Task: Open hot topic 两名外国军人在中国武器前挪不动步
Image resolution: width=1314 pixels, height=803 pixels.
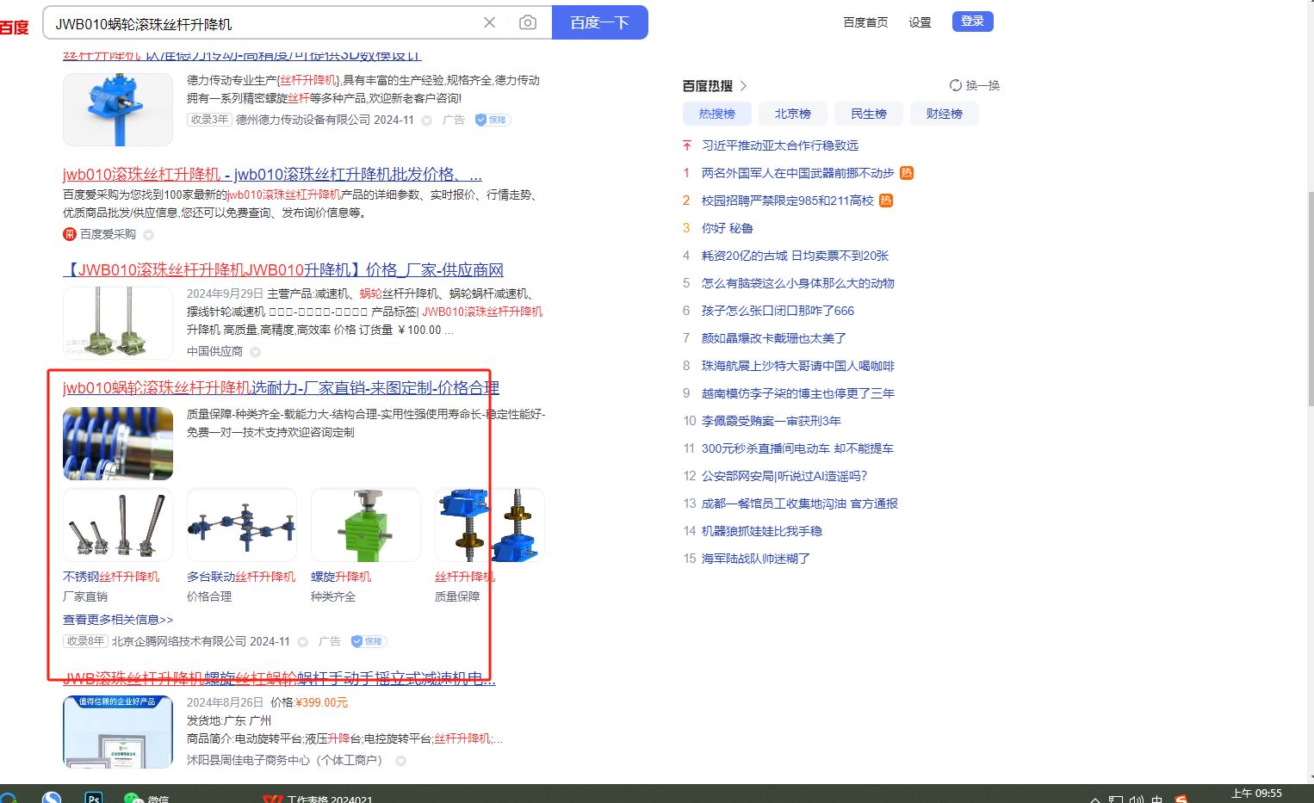Action: tap(798, 173)
